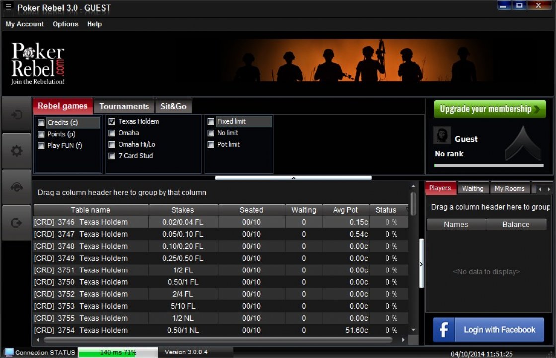The height and width of the screenshot is (358, 556).
Task: Check the Pot limit filter
Action: (211, 144)
